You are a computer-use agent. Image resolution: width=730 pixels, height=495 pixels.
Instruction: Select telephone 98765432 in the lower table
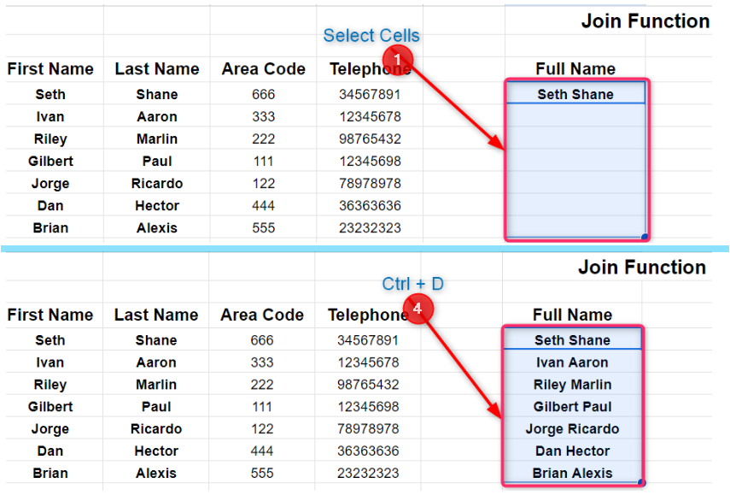click(x=368, y=385)
